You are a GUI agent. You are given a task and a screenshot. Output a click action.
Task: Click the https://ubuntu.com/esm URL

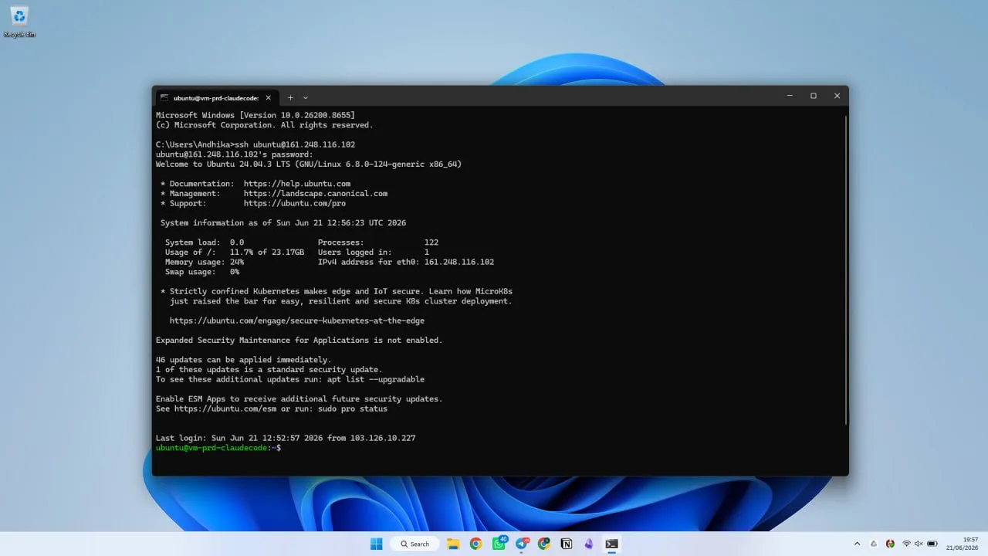pyautogui.click(x=225, y=409)
